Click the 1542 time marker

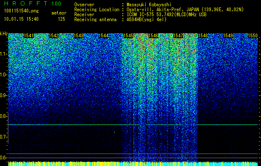tap(54, 36)
